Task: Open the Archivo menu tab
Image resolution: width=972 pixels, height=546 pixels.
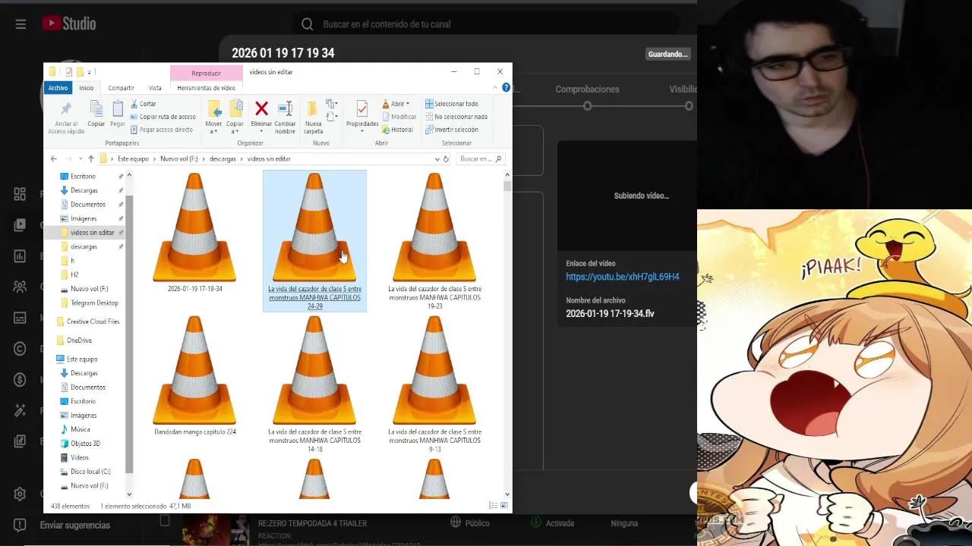Action: point(58,88)
